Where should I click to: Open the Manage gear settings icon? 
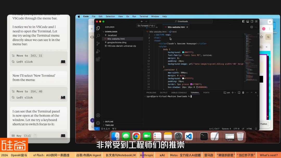pyautogui.click(x=98, y=123)
